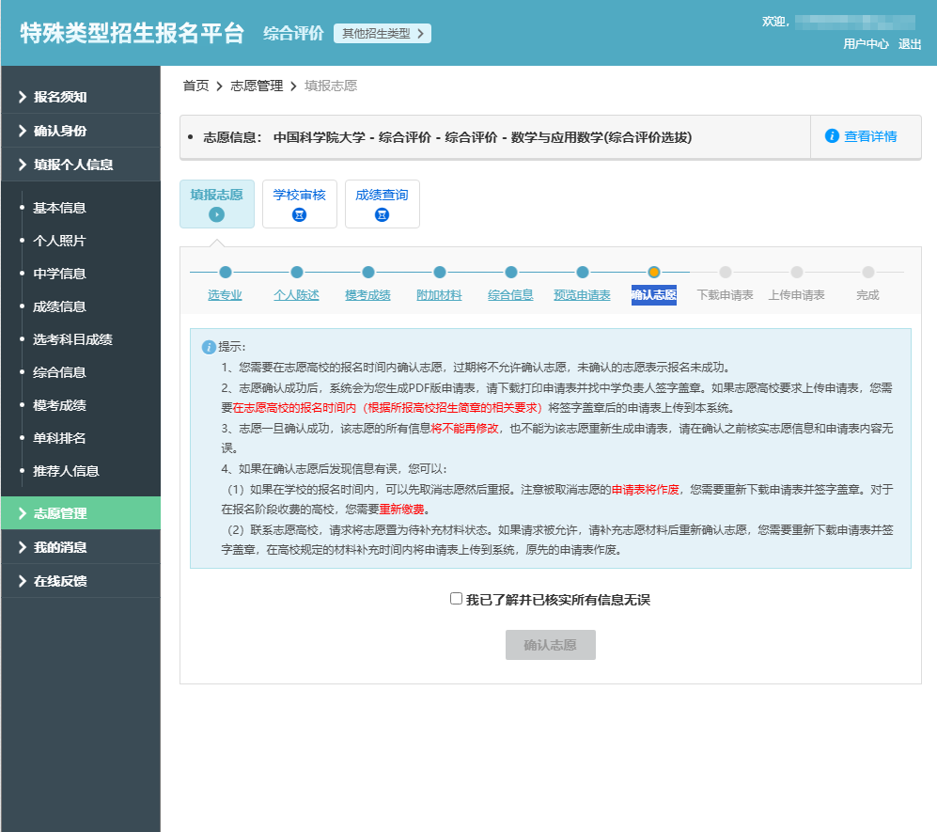The image size is (937, 832).
Task: Click the 选专业 step dot
Action: point(226,272)
